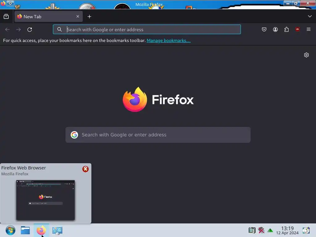Open the Firefox hamburger menu
The image size is (316, 237).
(309, 29)
